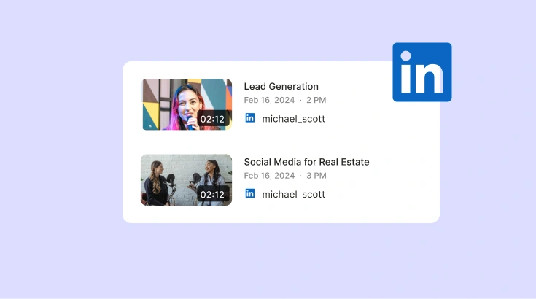Click the colorful geometric wall in first thumbnail
Screen dimensions: 536x299
click(x=152, y=104)
